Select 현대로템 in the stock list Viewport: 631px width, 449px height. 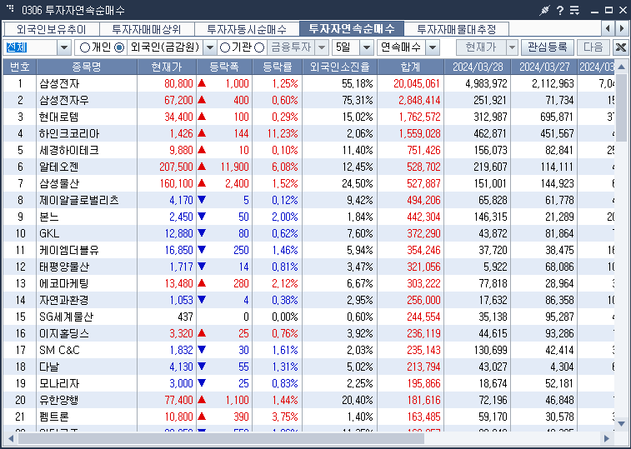[59, 117]
